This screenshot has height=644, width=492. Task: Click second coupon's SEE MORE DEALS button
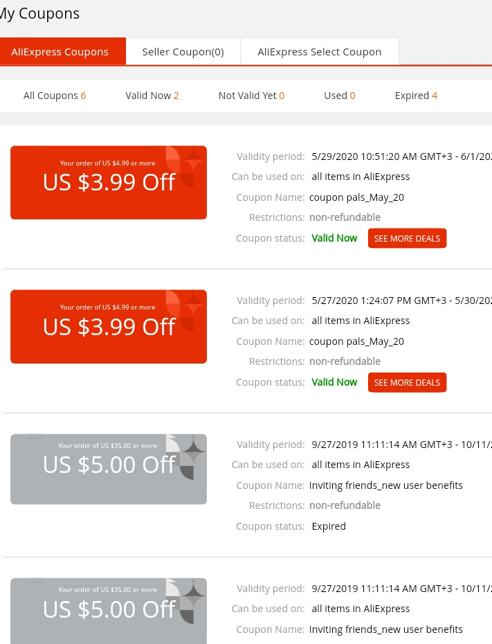[x=407, y=382]
